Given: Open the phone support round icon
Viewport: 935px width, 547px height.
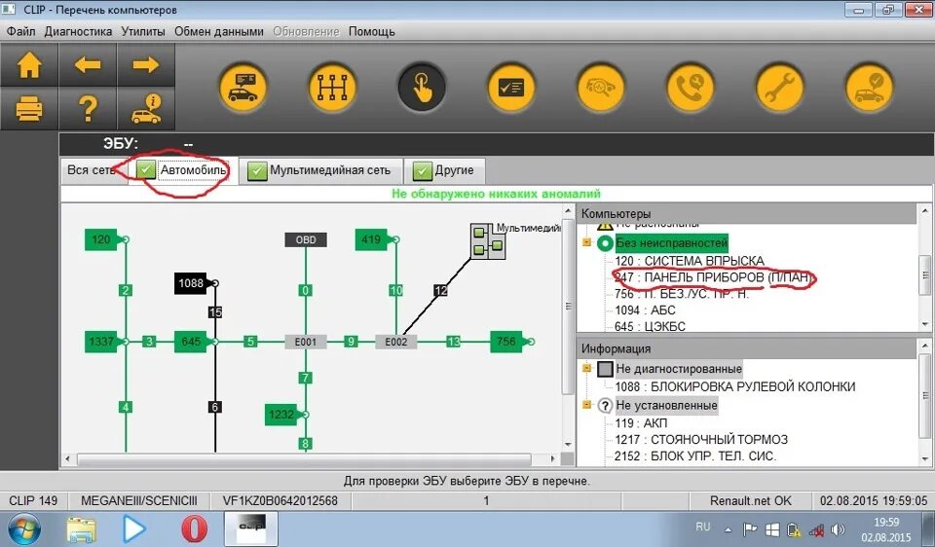Looking at the screenshot, I should [690, 88].
